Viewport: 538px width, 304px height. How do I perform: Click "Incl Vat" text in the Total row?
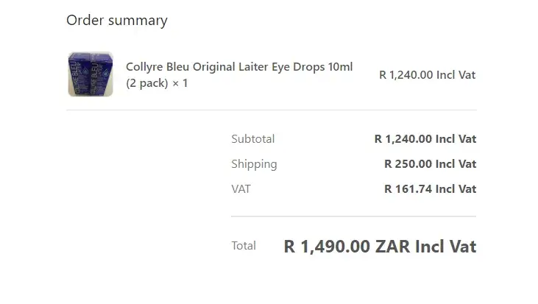pos(445,247)
